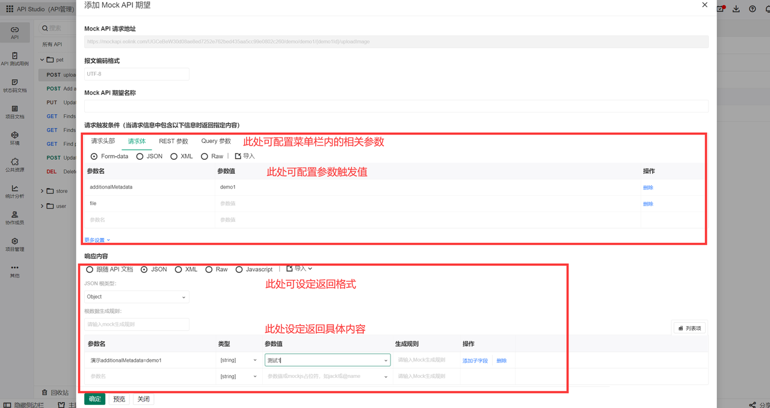
Task: Click the 演示additionalMetadata=demo1 name field
Action: [x=150, y=360]
